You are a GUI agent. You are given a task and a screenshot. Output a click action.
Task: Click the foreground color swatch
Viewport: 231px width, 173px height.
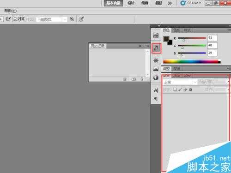(166, 39)
